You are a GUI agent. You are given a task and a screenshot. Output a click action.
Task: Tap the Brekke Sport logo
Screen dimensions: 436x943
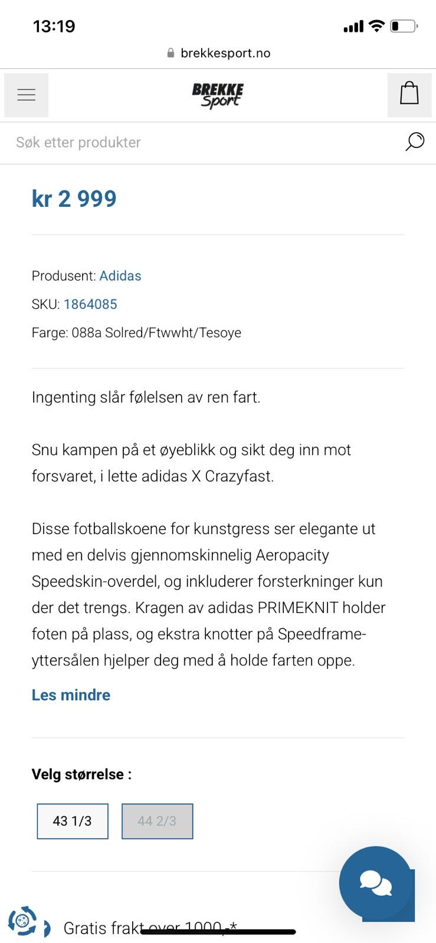click(218, 95)
